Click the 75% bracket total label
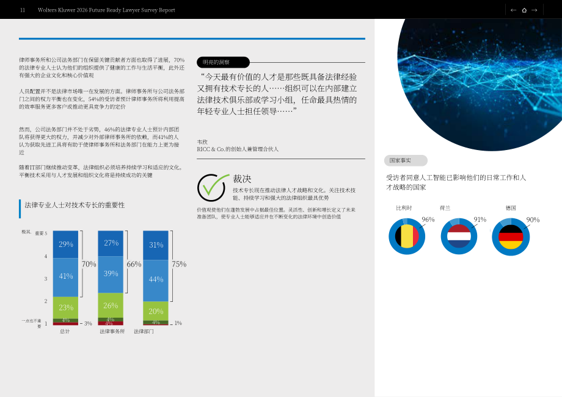Viewport: 562px width, 397px height. [x=179, y=264]
